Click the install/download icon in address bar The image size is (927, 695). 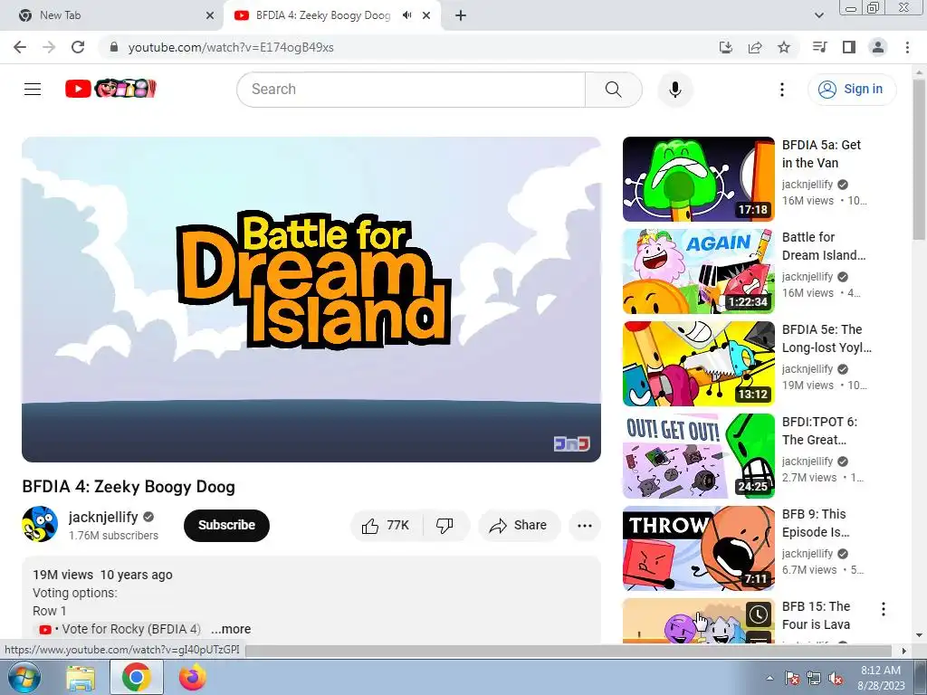[726, 47]
